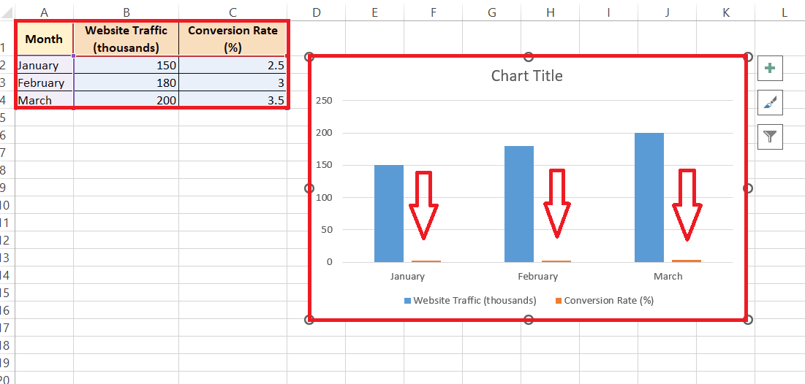Select the Website Traffic (thousands) legend entry
The image size is (805, 384).
(x=470, y=301)
